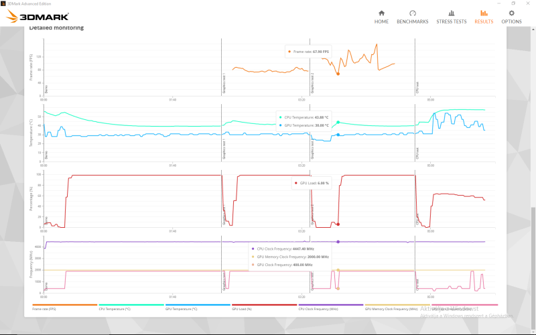The height and width of the screenshot is (335, 536).
Task: Click the orange frame rate data point
Action: click(338, 74)
